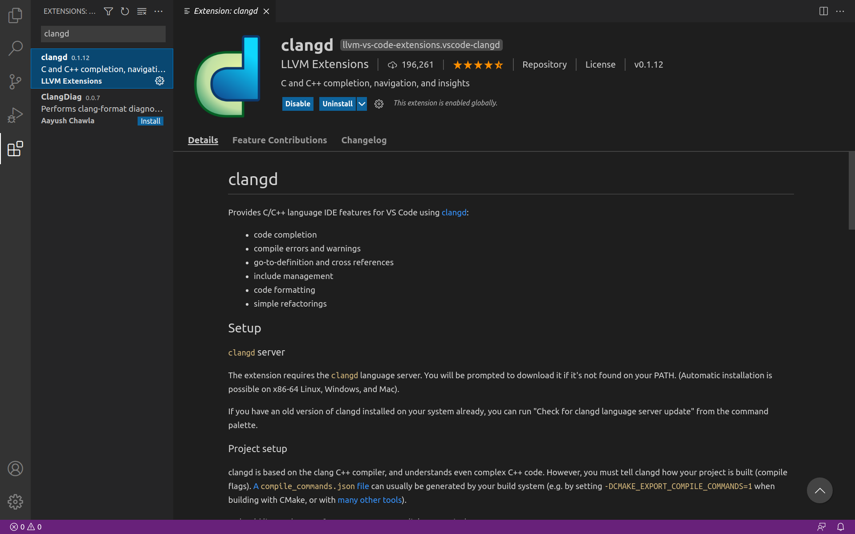This screenshot has width=855, height=534.
Task: Open the compile_commands.json file link
Action: 311,486
